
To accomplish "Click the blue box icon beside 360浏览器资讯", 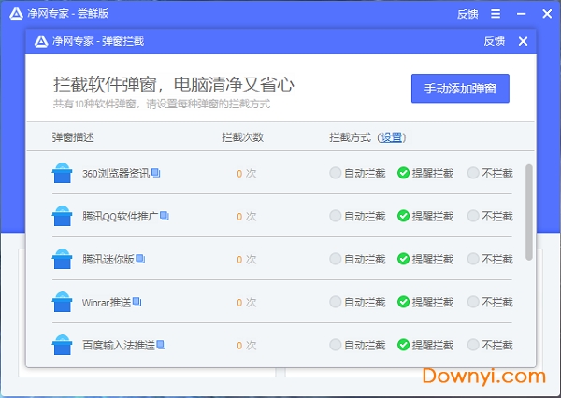I will [x=62, y=173].
